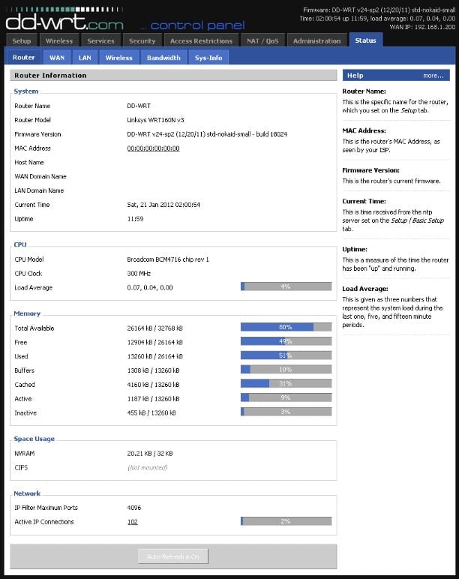Click the Total Available 80% memory bar

(x=286, y=327)
